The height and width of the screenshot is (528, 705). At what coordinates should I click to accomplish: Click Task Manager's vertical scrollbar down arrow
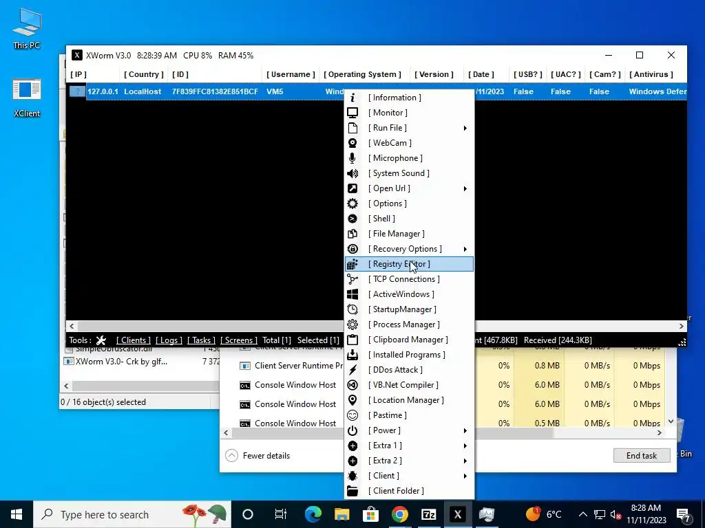(671, 421)
